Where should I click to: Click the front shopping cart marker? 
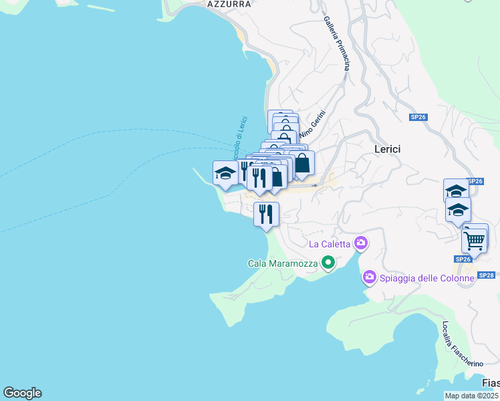[474, 240]
